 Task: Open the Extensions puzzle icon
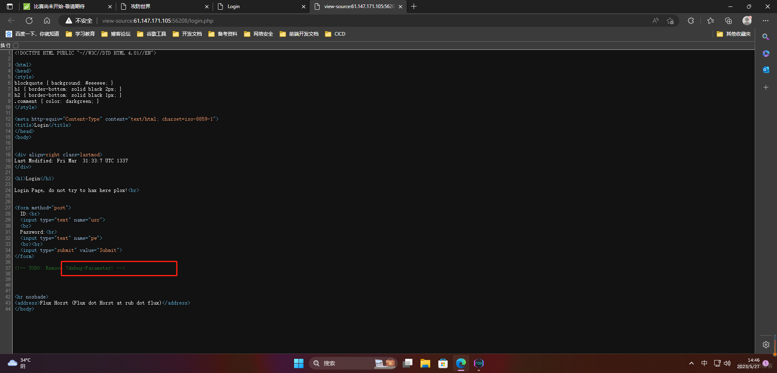pos(691,21)
